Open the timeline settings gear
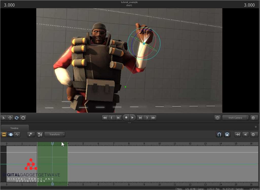 [253, 134]
